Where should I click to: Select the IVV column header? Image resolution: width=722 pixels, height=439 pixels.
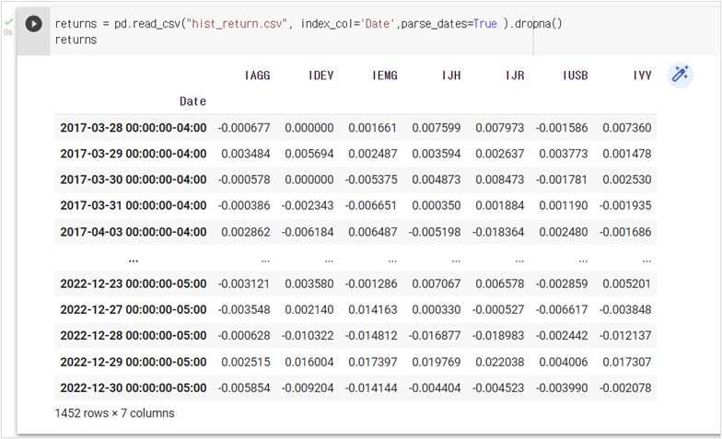pos(642,75)
